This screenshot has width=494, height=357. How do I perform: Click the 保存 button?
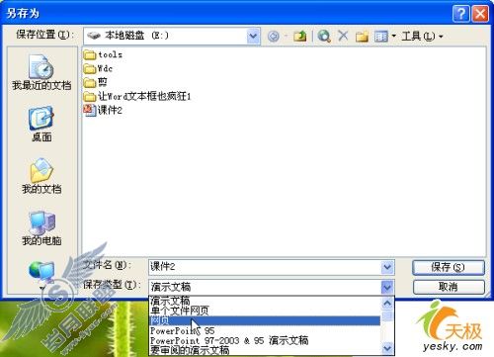449,267
